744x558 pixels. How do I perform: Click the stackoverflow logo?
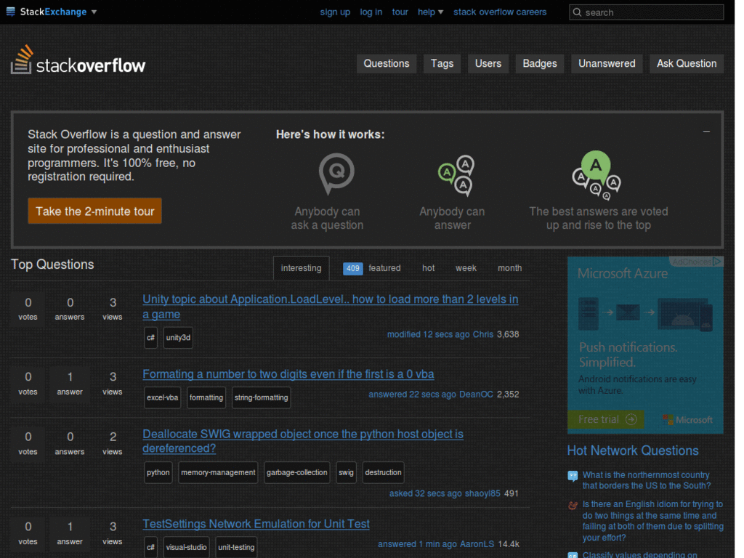pos(78,60)
